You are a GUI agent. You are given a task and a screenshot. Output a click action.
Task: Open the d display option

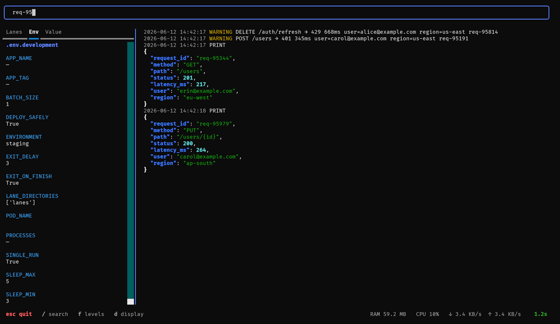coord(129,314)
